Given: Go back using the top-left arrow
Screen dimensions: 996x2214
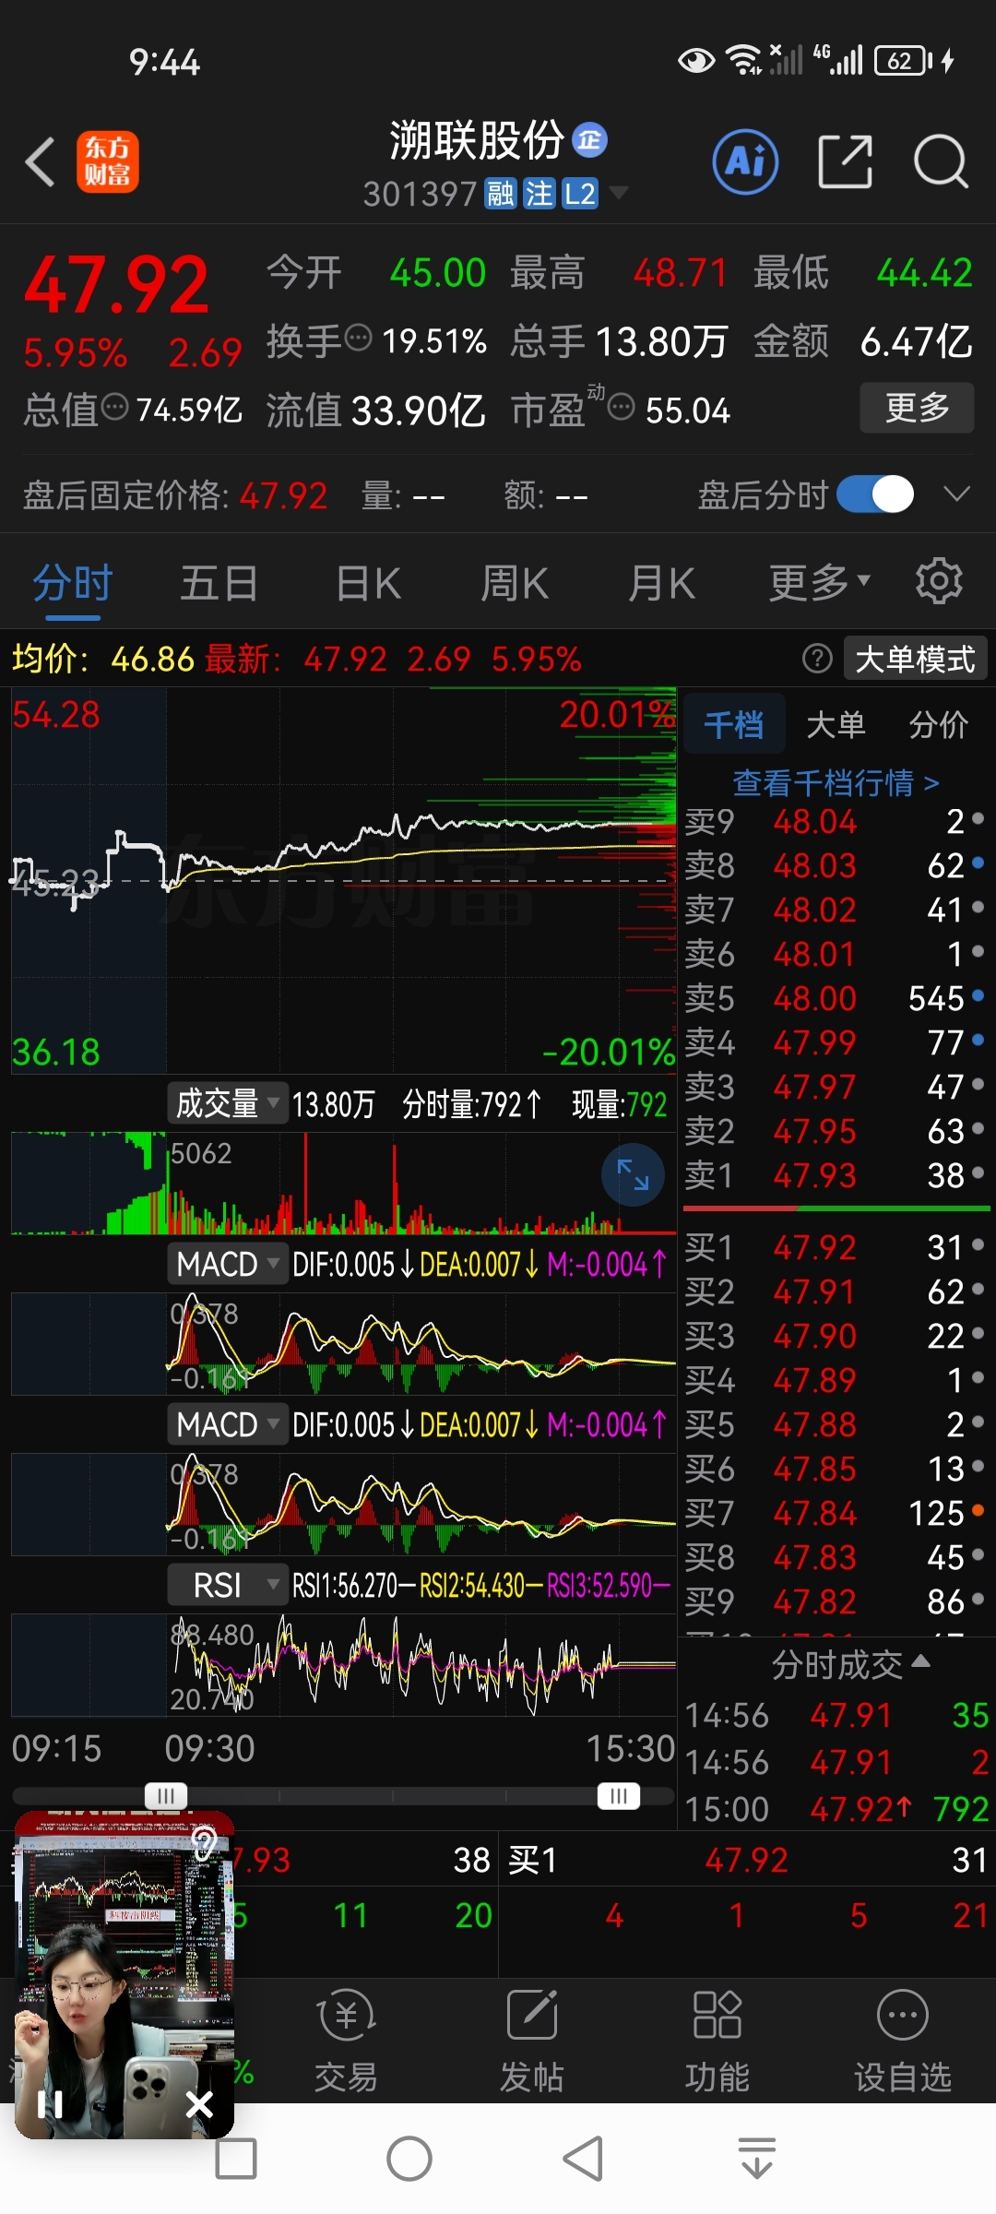Looking at the screenshot, I should click(40, 162).
